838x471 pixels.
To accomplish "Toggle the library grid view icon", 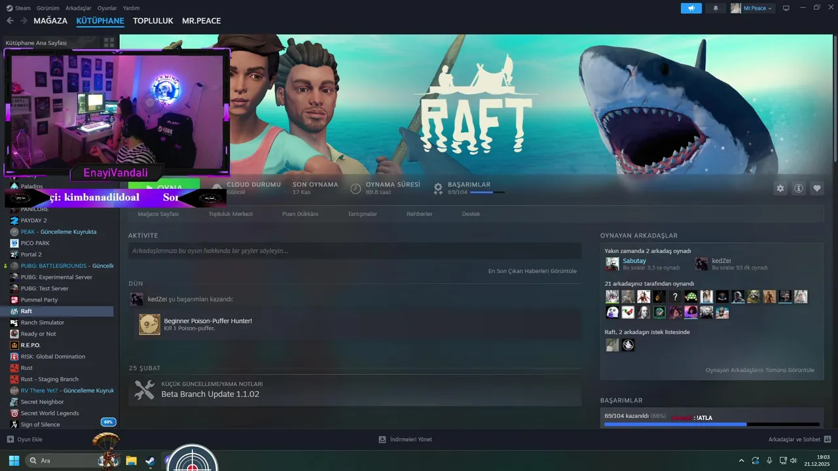I will click(109, 43).
